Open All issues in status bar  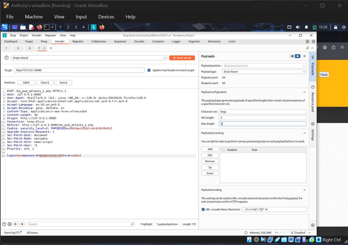tap(32, 233)
